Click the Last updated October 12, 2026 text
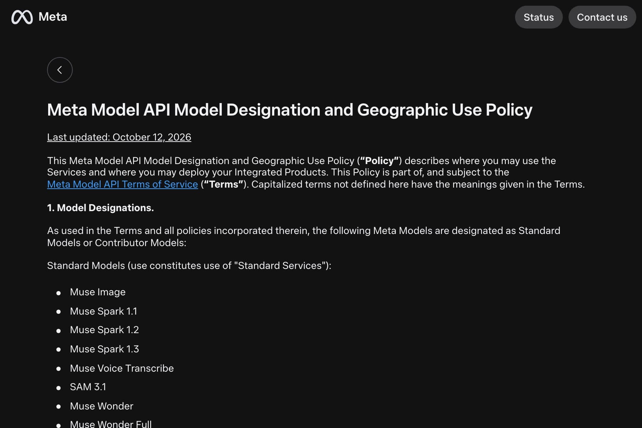Image resolution: width=642 pixels, height=428 pixels. pos(119,137)
